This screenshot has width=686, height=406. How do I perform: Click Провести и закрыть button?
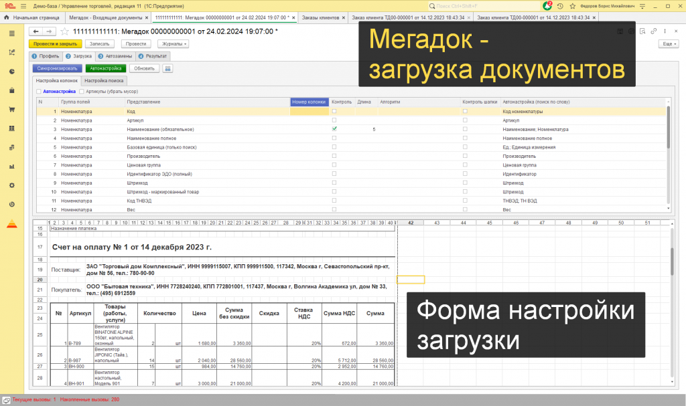click(x=55, y=43)
